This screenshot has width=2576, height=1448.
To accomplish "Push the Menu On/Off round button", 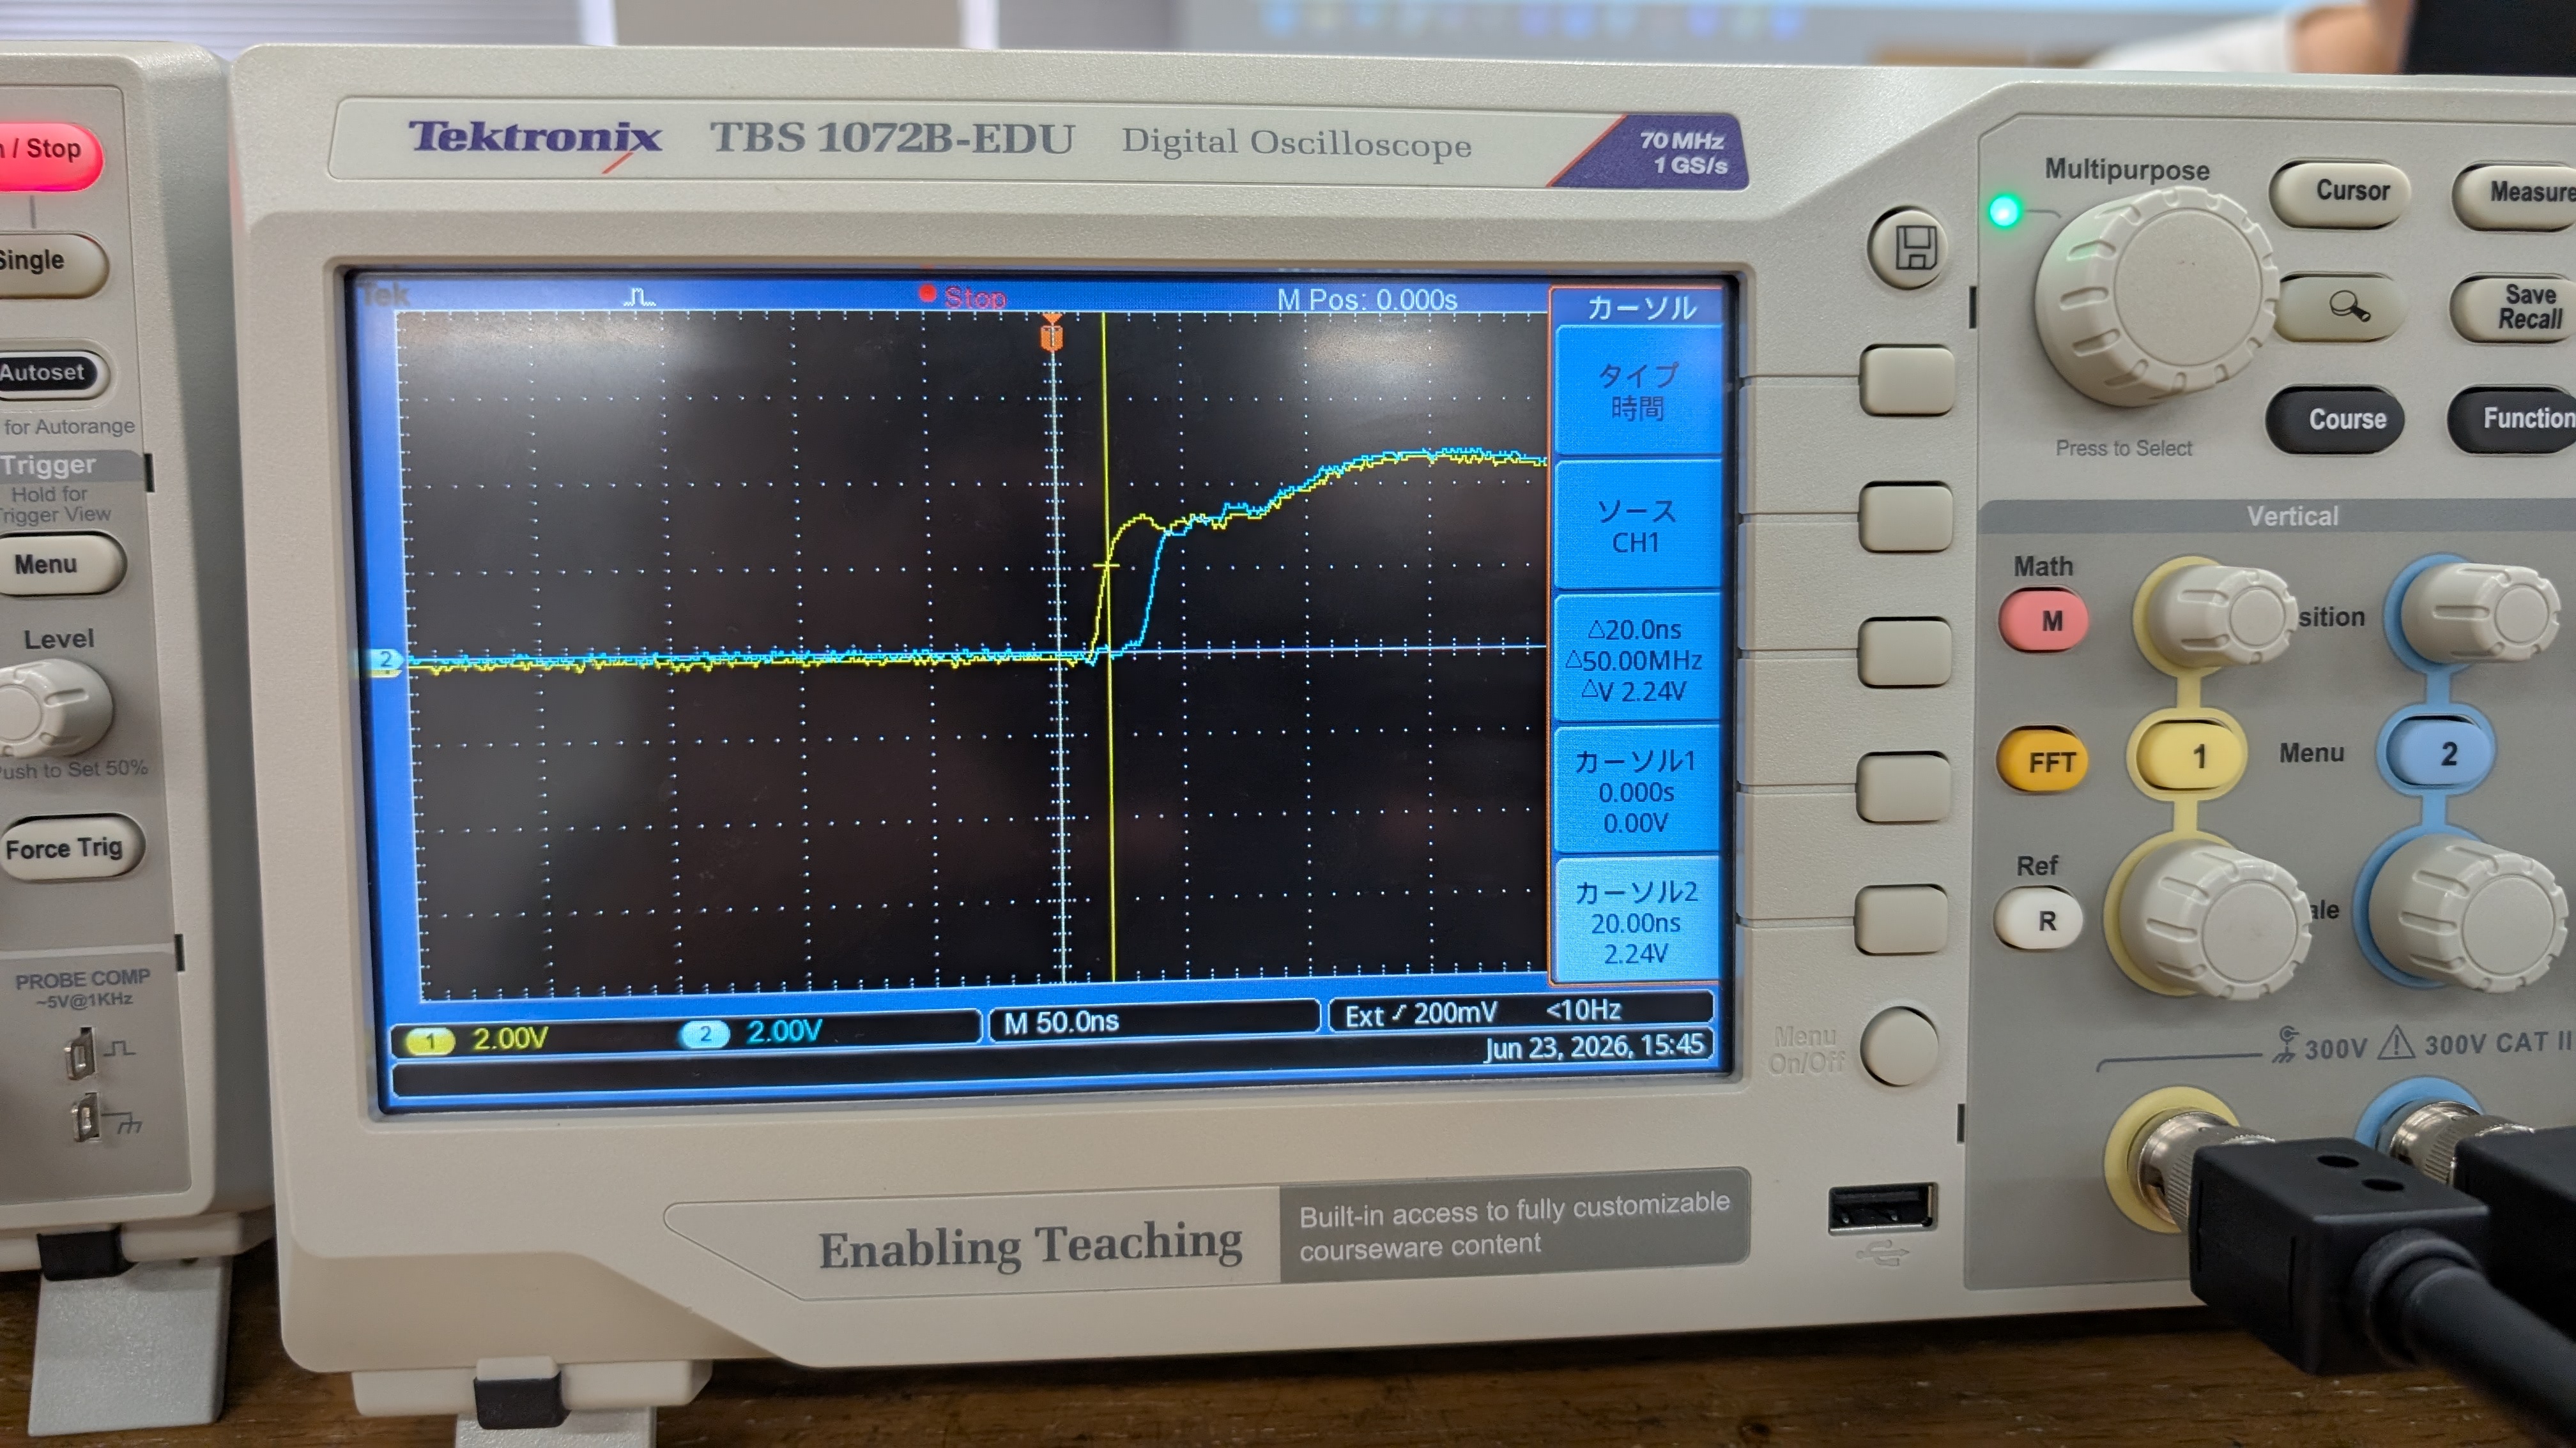I will point(1899,1045).
